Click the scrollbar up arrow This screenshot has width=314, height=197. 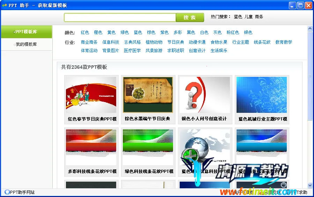310,29
